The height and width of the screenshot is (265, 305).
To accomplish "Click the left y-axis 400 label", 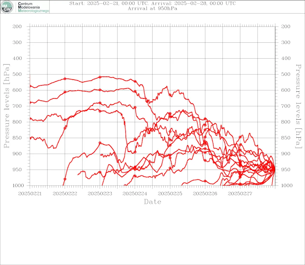I will tap(17, 58).
